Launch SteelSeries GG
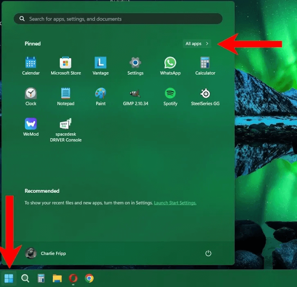The width and height of the screenshot is (297, 287). [x=205, y=96]
